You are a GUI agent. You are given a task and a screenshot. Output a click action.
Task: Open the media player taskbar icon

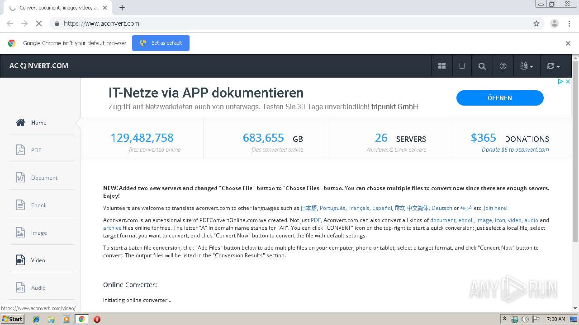66,319
